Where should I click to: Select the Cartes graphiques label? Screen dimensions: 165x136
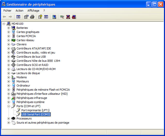tap(28, 32)
